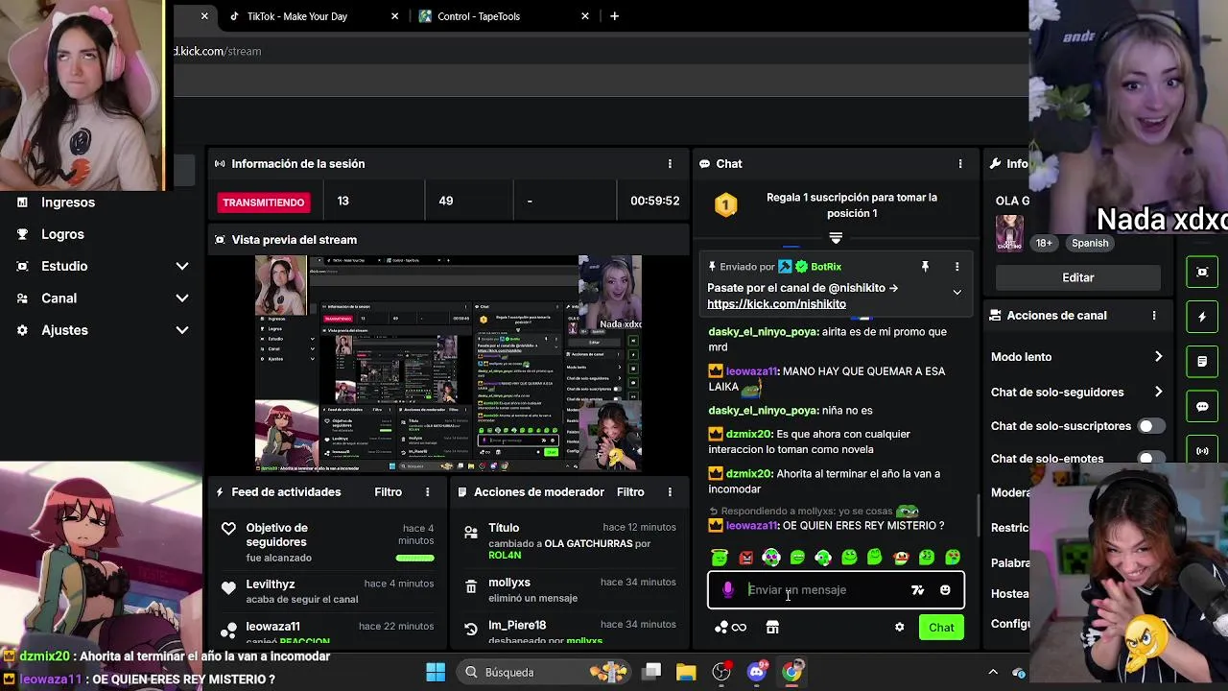Open Feed de actividades options menu

tap(428, 492)
